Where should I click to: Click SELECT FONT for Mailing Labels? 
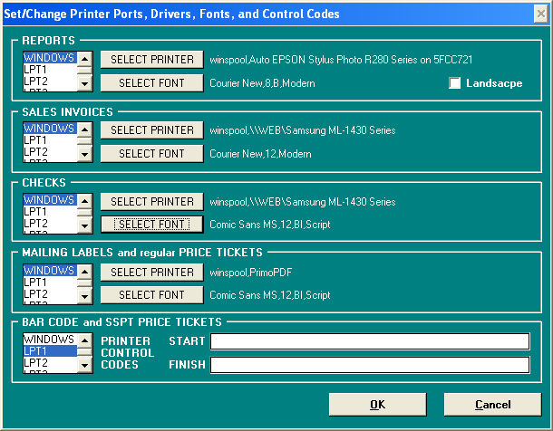point(151,295)
